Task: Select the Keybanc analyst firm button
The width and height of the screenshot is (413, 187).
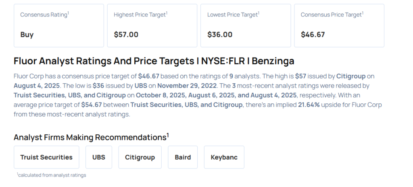Action: [x=224, y=157]
